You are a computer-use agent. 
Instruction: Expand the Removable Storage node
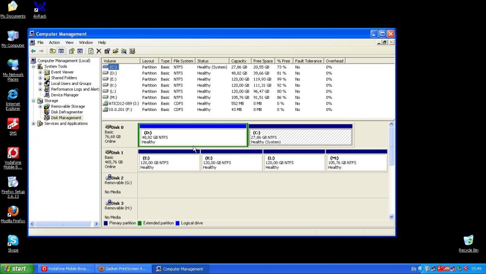(40, 107)
